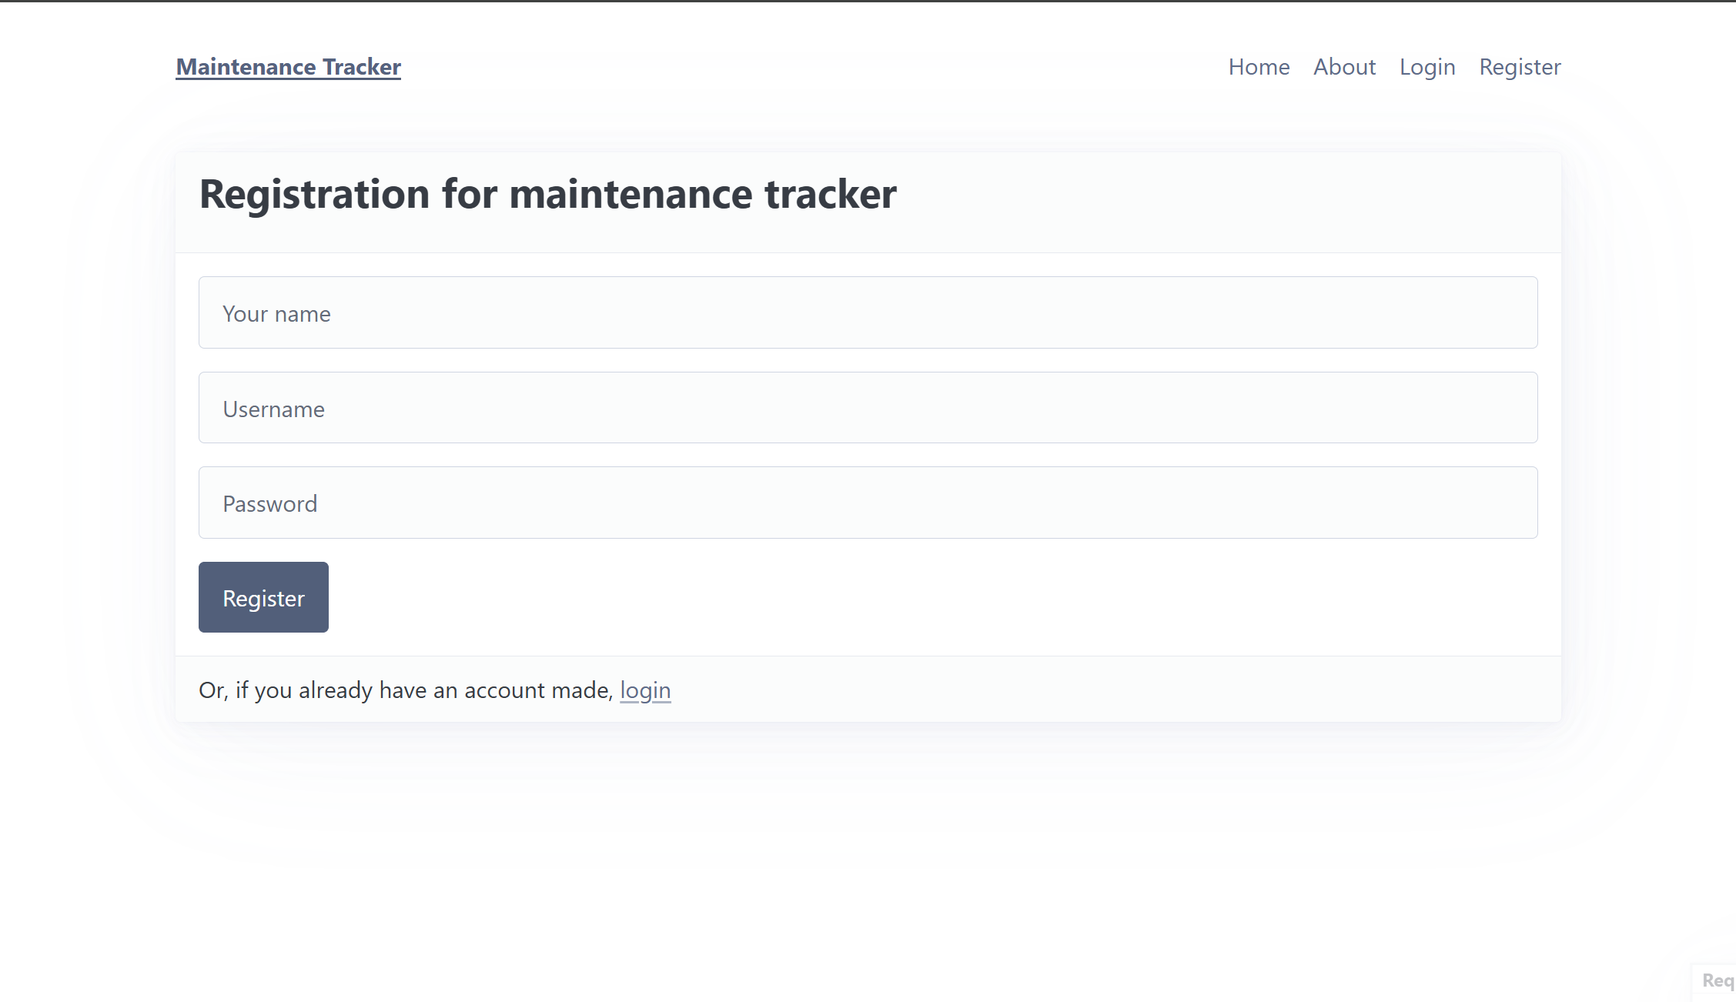Click the Req widget at bottom-right corner
The width and height of the screenshot is (1736, 1002).
[x=1717, y=980]
